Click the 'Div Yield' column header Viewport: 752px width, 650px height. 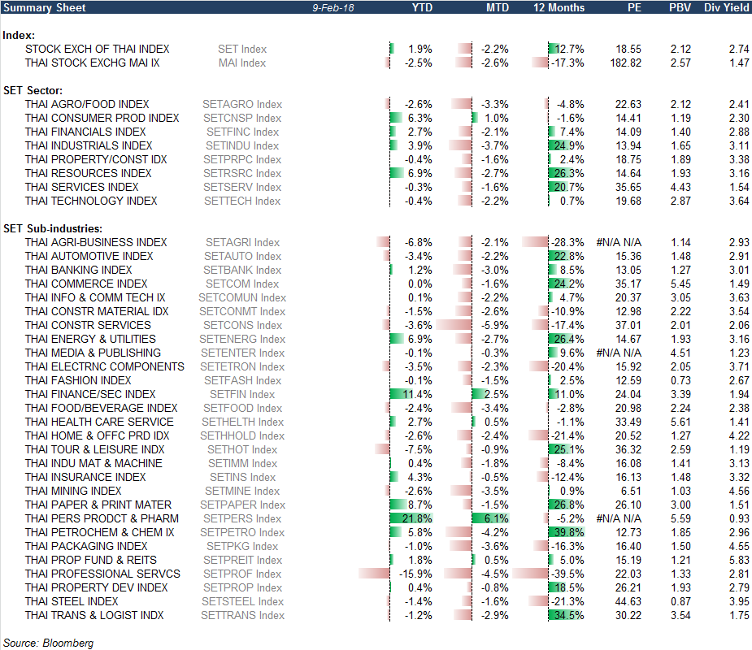pos(726,7)
